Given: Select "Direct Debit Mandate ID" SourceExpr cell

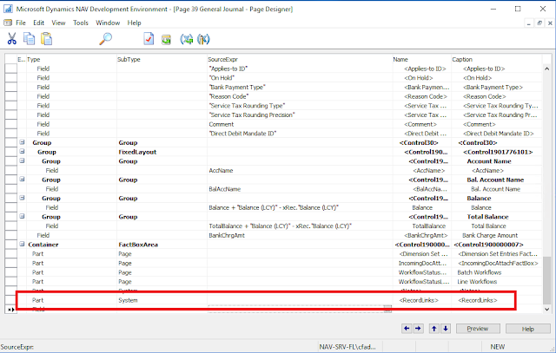Looking at the screenshot, I should 300,134.
